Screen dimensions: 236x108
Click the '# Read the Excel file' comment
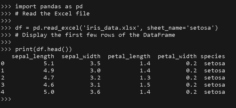52,14
